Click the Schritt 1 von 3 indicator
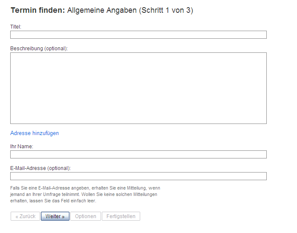 [166, 10]
